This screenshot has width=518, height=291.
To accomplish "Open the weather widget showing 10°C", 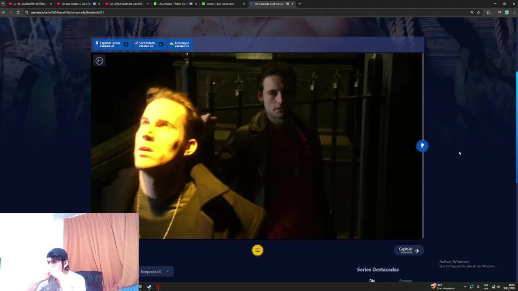I will pos(442,287).
